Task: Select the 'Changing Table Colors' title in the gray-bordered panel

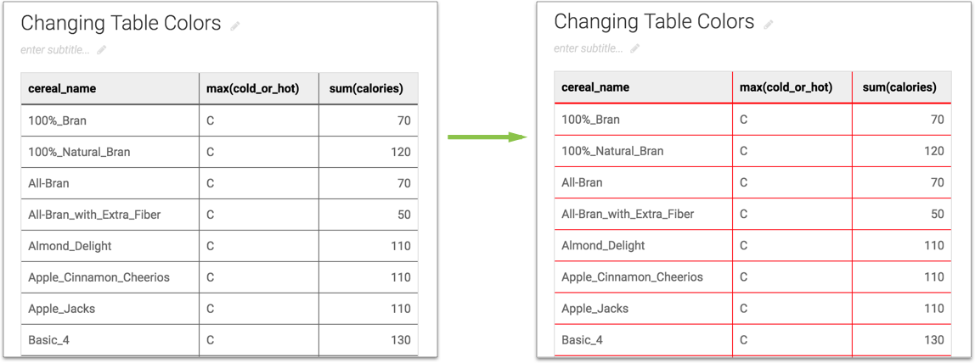Action: (121, 24)
